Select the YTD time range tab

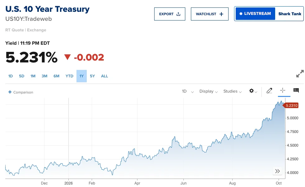(69, 76)
